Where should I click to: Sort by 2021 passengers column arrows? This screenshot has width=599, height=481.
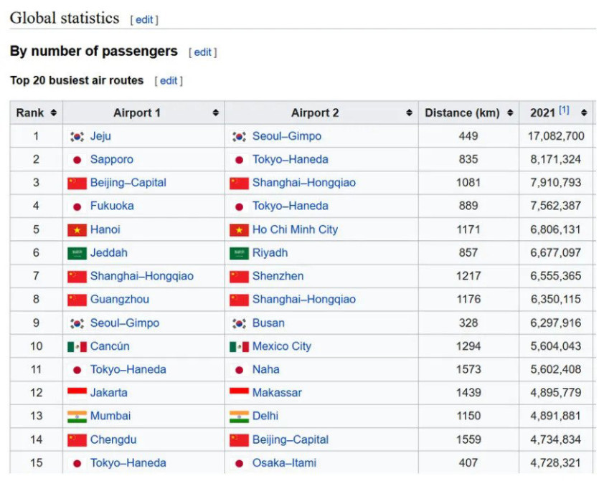pyautogui.click(x=584, y=113)
